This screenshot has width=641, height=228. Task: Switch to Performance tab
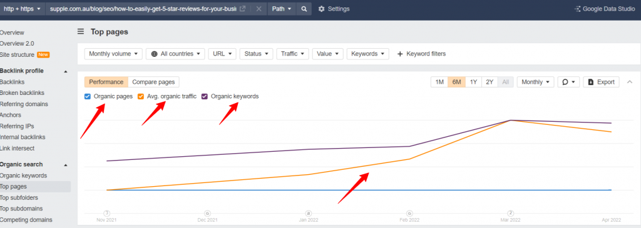[x=106, y=82]
